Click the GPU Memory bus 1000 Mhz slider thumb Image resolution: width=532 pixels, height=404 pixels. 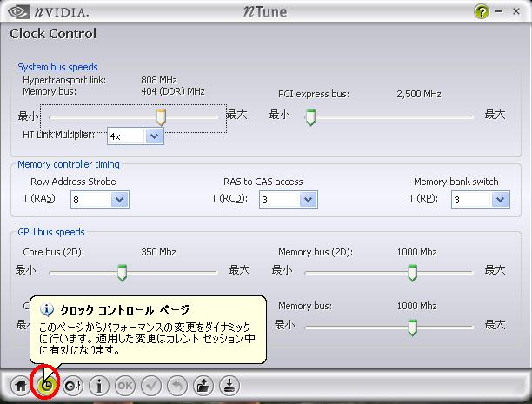tap(412, 328)
